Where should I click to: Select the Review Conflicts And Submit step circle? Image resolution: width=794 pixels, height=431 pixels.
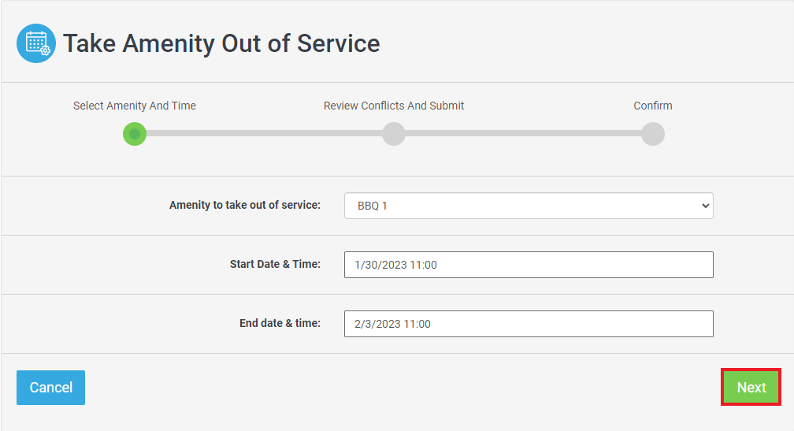pos(394,134)
